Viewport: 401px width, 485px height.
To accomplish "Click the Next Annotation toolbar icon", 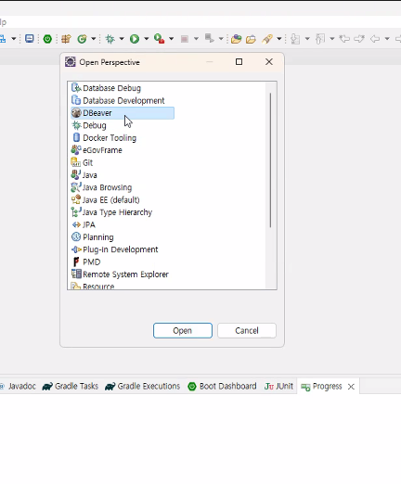I will pyautogui.click(x=295, y=39).
